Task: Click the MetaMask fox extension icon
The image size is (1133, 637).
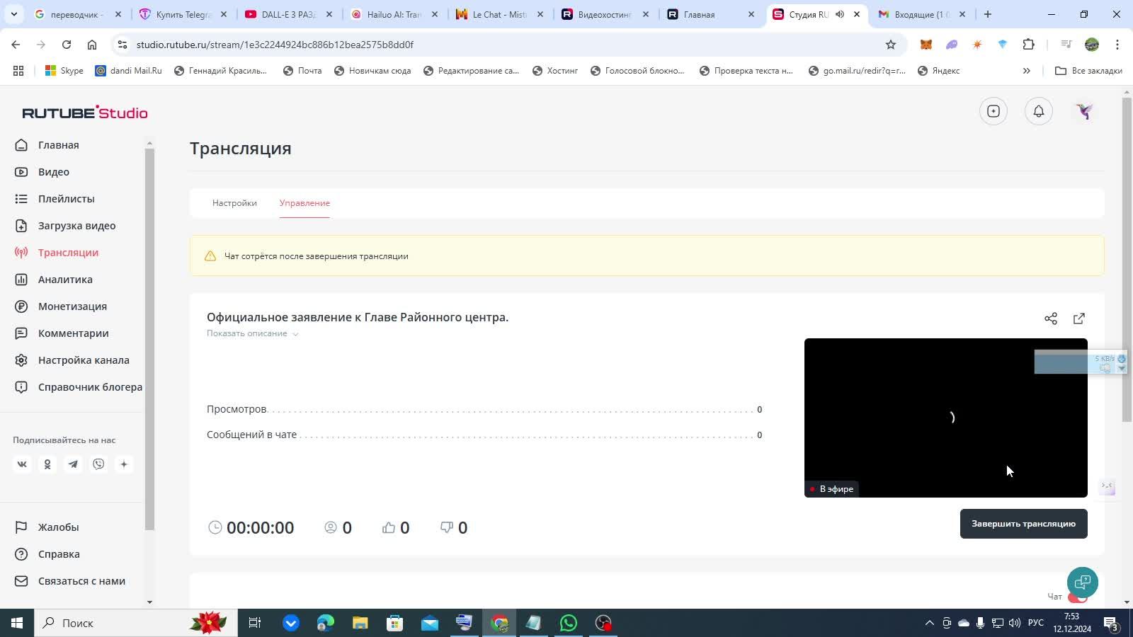Action: [926, 45]
